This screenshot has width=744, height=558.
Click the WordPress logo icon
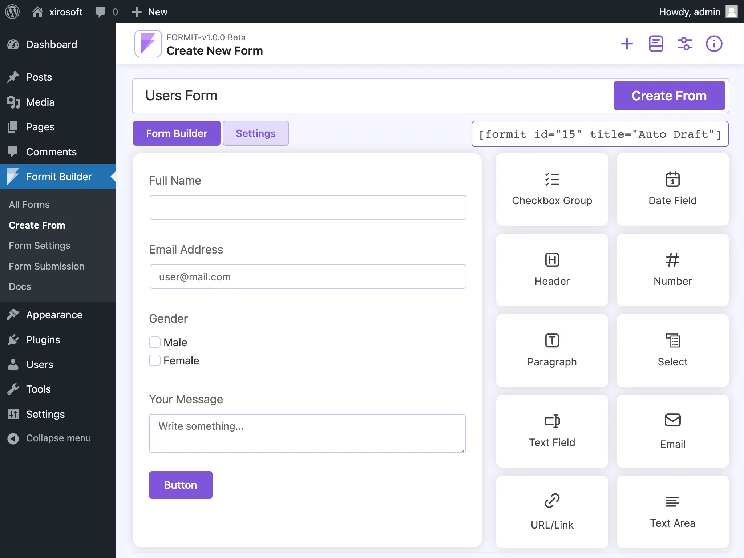(12, 12)
